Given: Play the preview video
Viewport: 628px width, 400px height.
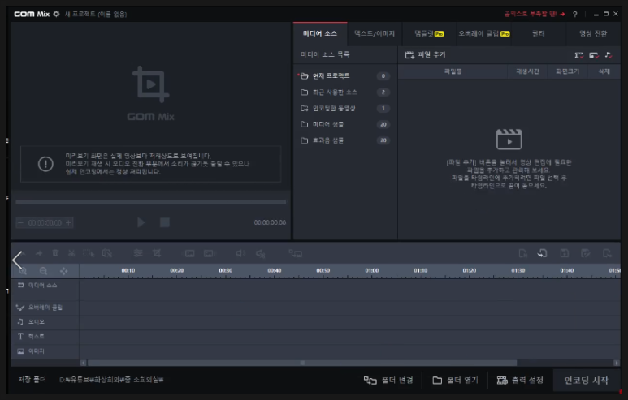Looking at the screenshot, I should click(141, 222).
